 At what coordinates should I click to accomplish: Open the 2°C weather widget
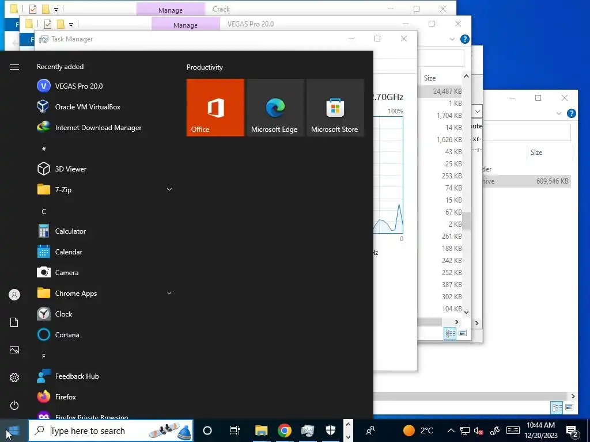pyautogui.click(x=418, y=430)
